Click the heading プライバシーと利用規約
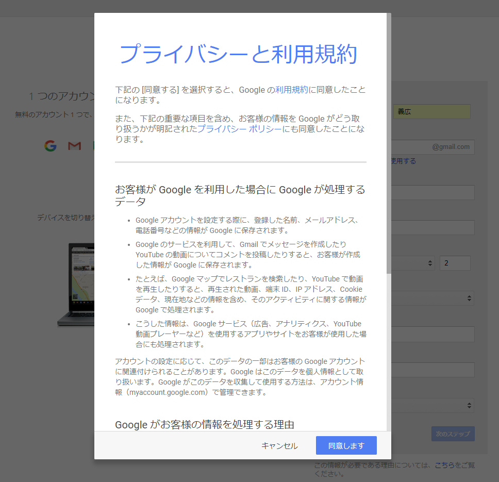The image size is (499, 482). click(238, 54)
